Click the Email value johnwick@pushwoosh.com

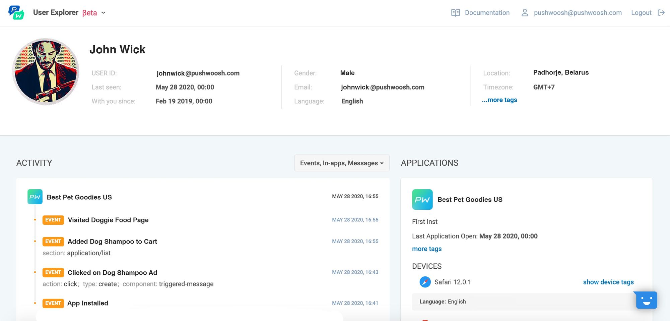tap(383, 87)
